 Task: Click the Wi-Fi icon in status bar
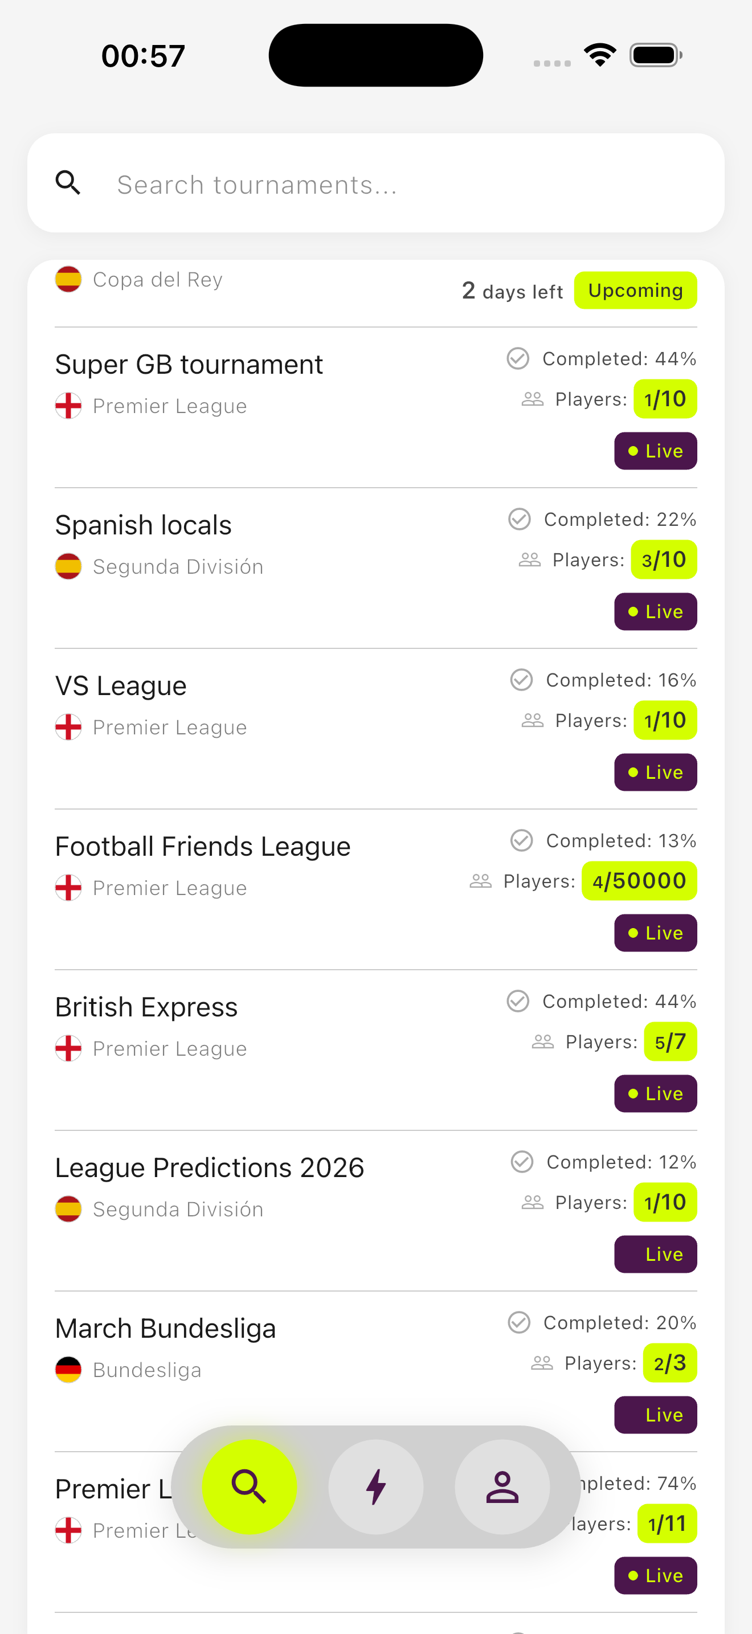pos(600,55)
